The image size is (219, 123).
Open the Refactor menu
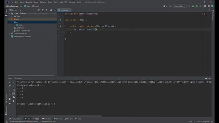(x=43, y=2)
